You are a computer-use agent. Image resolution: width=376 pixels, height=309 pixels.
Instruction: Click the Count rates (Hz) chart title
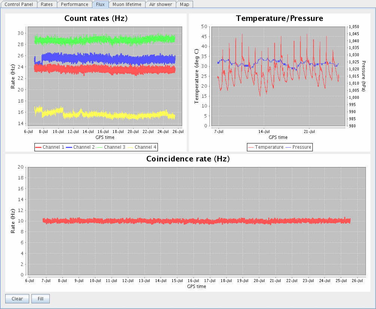tap(96, 18)
